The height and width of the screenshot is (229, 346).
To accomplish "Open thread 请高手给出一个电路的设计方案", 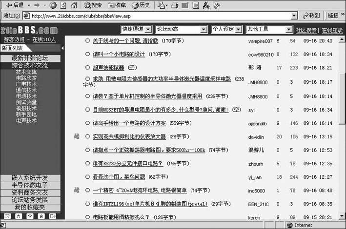I will click(129, 123).
